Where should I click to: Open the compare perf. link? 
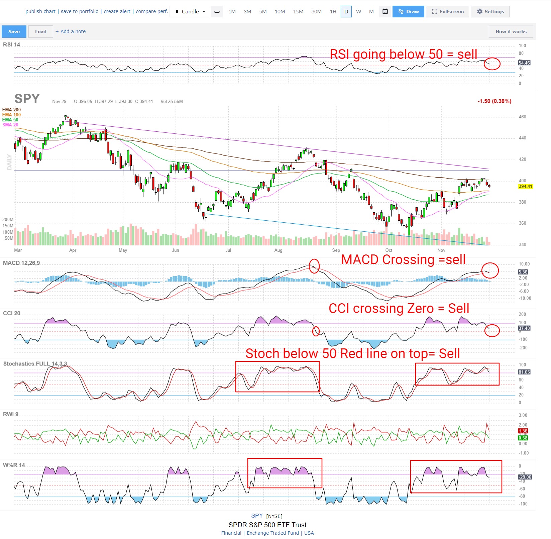click(152, 11)
